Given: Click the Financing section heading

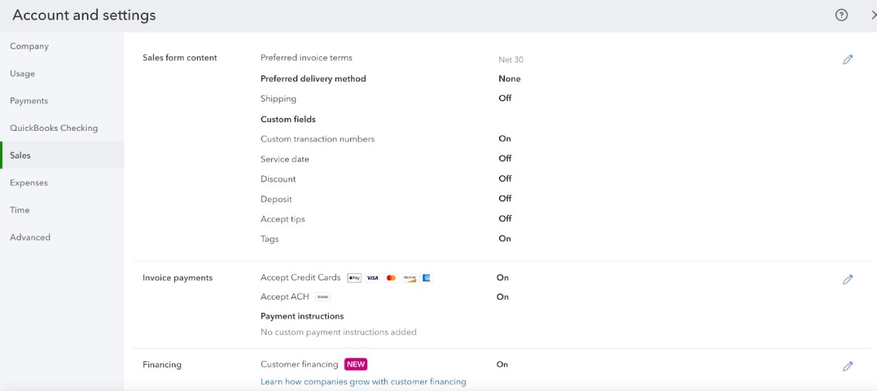Looking at the screenshot, I should point(162,365).
